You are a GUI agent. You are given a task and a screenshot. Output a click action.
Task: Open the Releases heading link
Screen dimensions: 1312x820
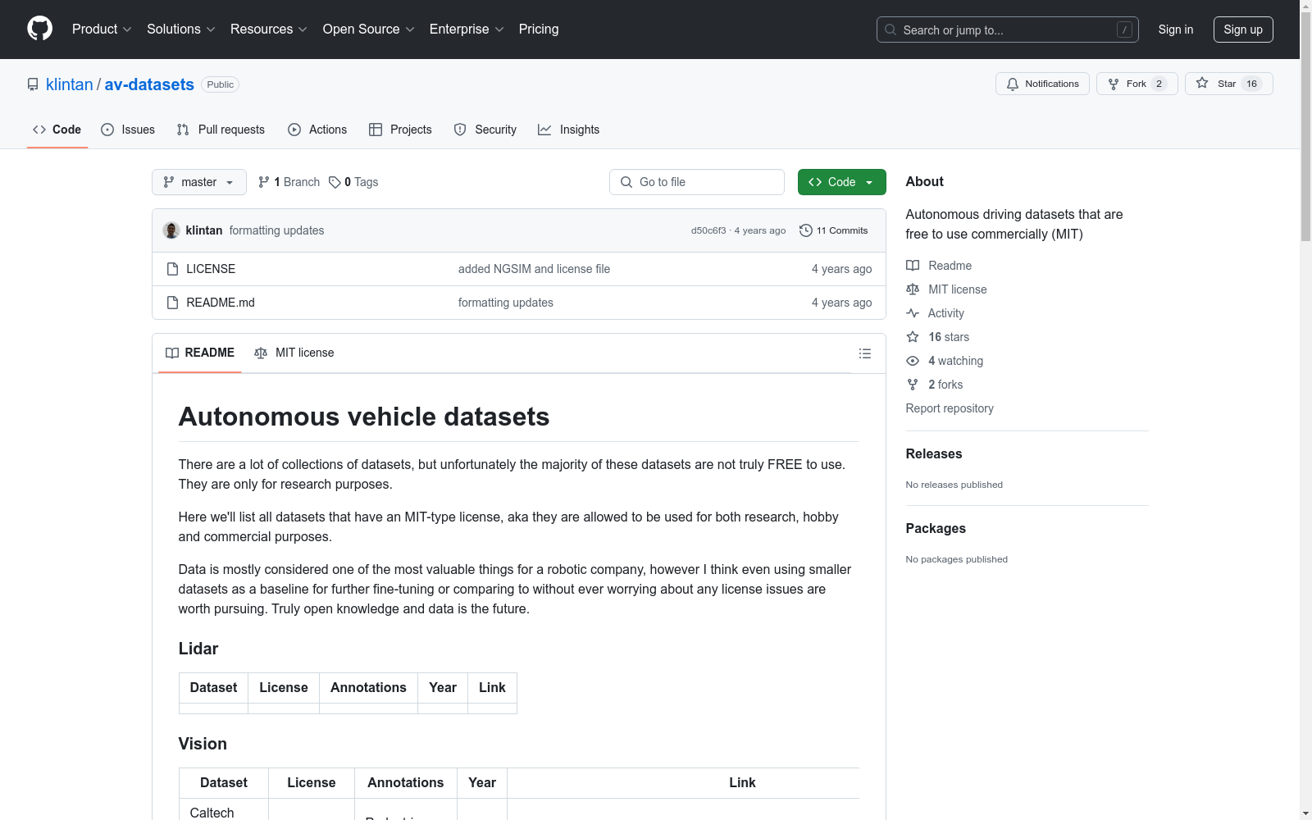click(934, 453)
